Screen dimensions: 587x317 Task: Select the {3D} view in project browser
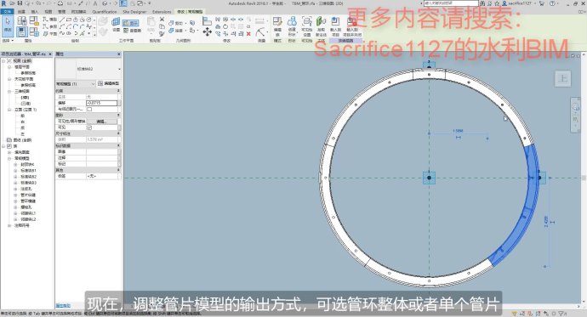click(x=25, y=97)
